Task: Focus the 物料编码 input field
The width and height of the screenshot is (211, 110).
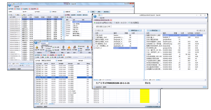Action: 70,61
